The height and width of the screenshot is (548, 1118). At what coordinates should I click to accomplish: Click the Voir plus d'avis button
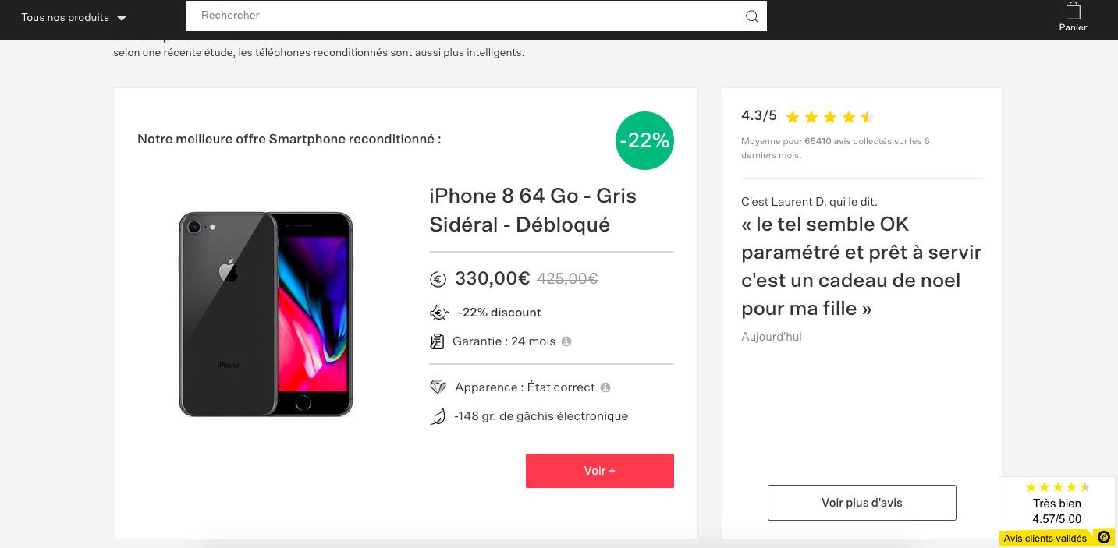coord(861,503)
